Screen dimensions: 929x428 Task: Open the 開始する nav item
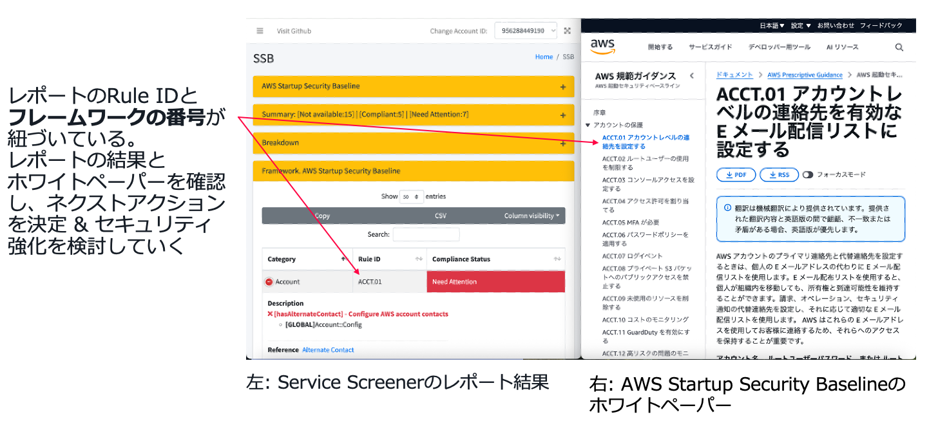[x=660, y=48]
